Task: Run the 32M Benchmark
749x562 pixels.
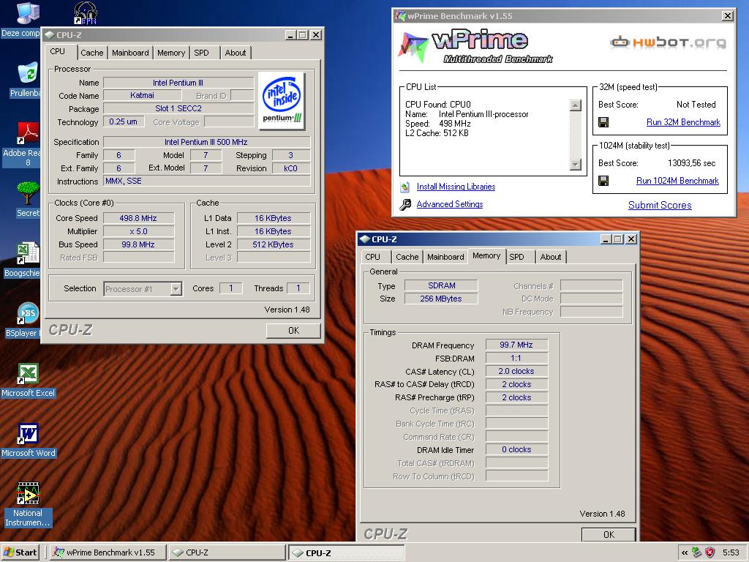Action: click(683, 122)
